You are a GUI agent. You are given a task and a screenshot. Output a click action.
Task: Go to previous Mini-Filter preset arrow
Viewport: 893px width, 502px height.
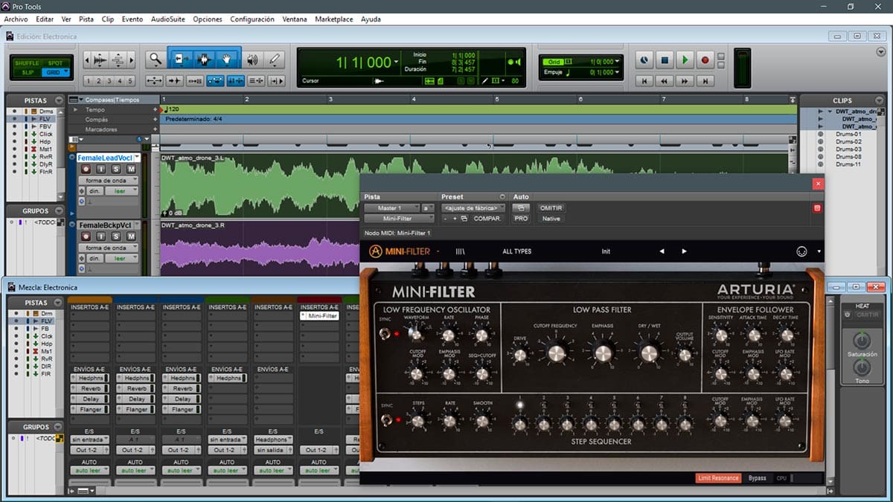click(x=662, y=251)
